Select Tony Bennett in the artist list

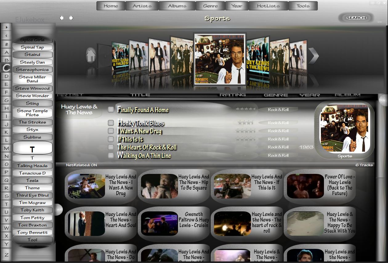(32, 232)
